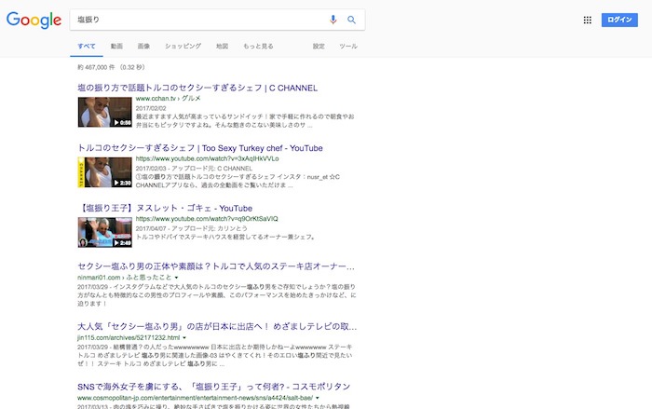The image size is (652, 409).
Task: Switch to the 動画 tab
Action: click(116, 46)
